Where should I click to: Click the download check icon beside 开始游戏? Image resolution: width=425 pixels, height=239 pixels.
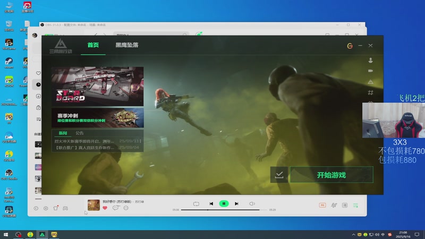click(279, 175)
